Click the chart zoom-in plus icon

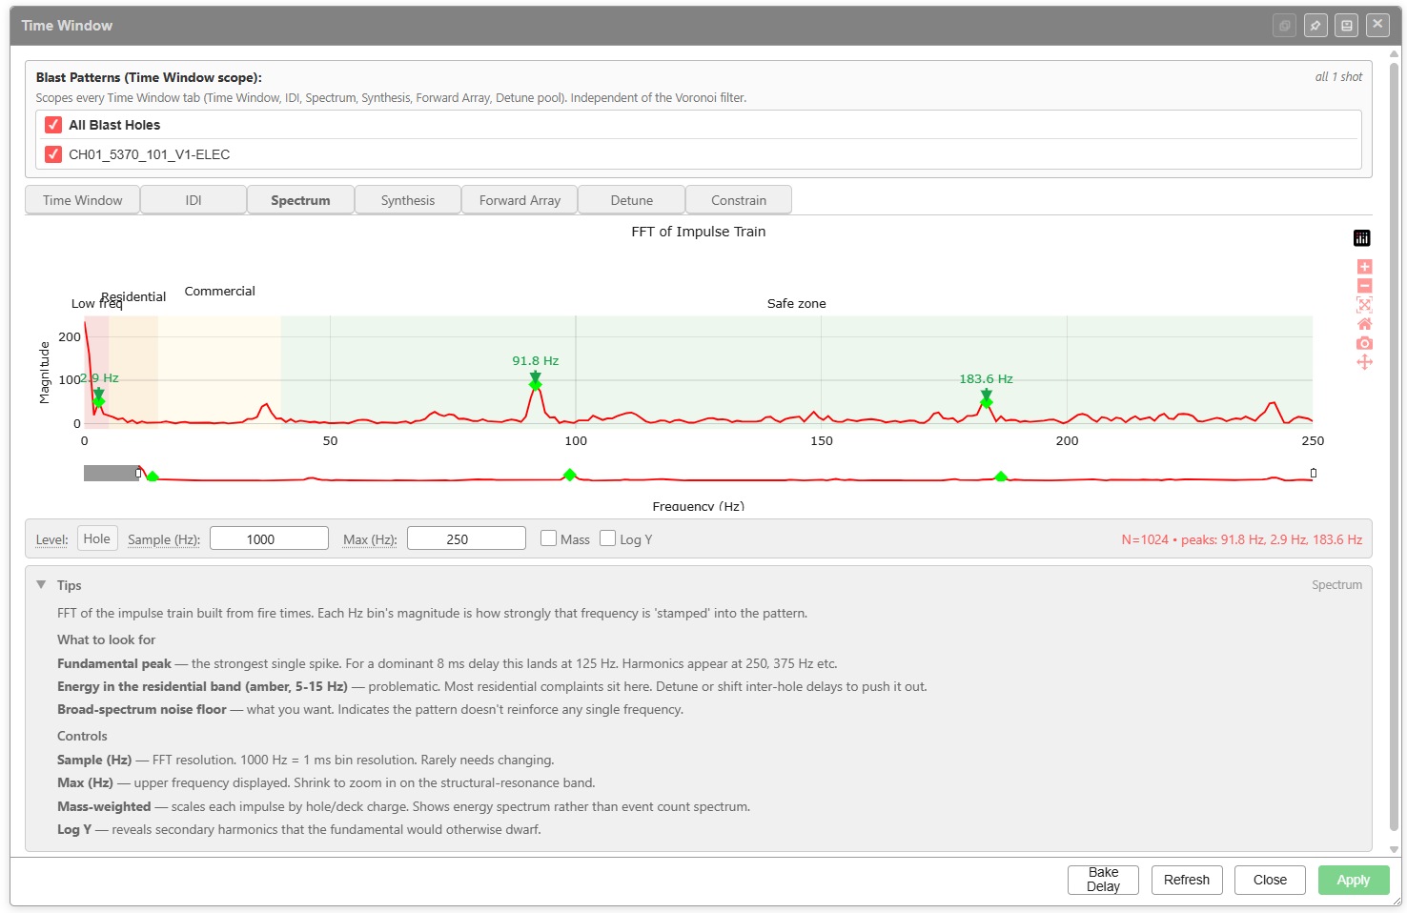pos(1364,267)
